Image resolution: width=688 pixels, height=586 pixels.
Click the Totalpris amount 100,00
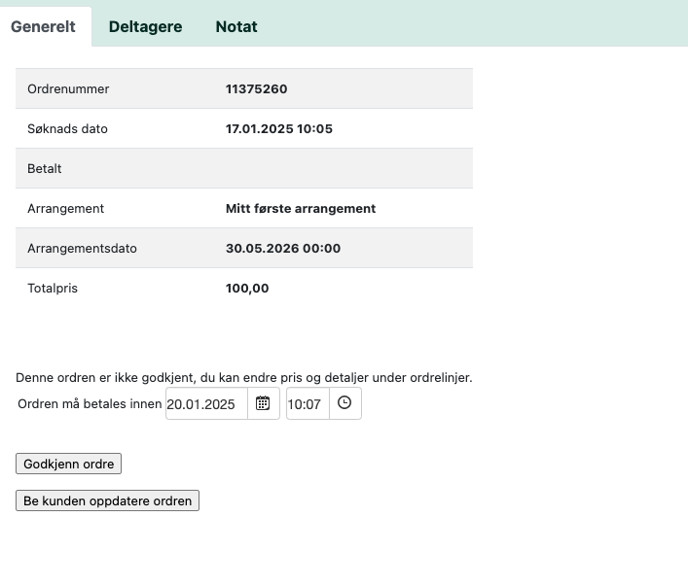tap(247, 289)
